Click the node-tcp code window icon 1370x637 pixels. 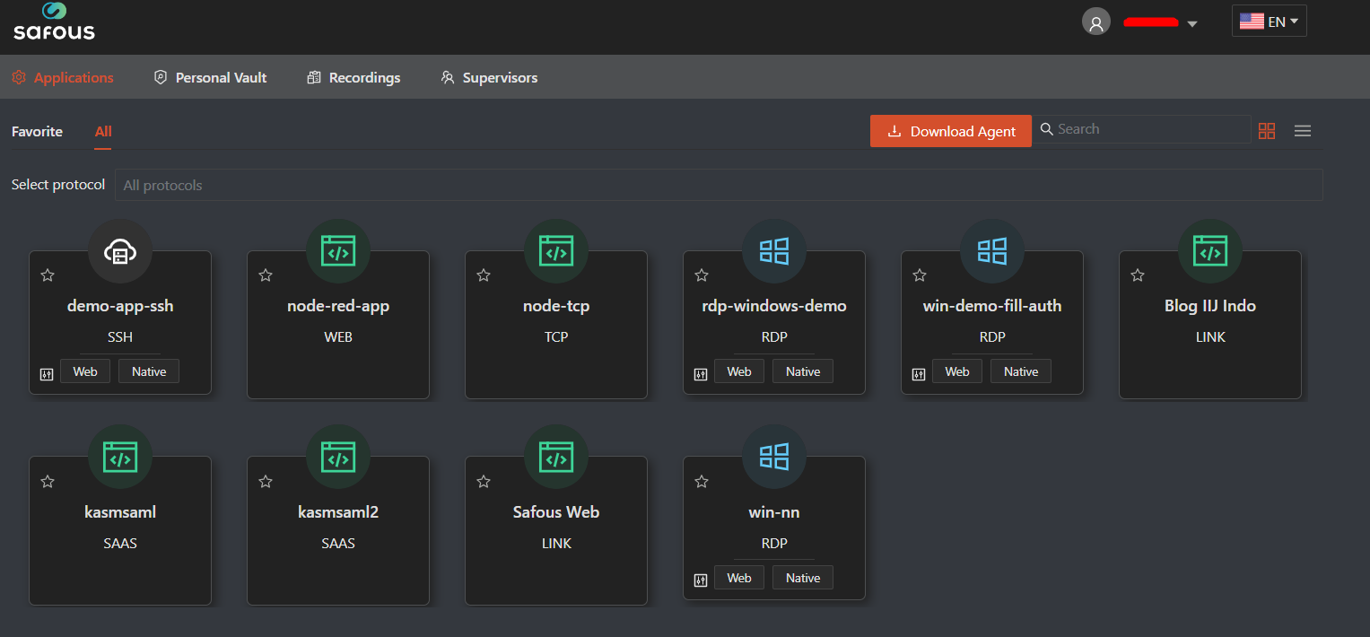[556, 251]
